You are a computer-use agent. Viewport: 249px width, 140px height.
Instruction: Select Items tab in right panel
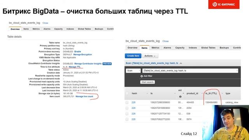tap(144, 48)
